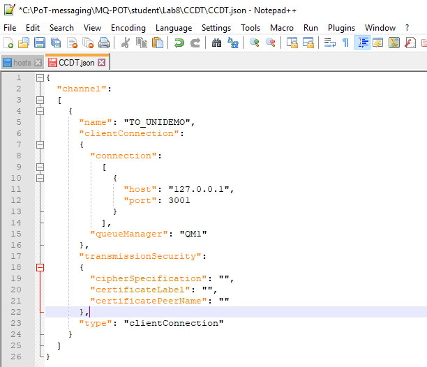This screenshot has width=427, height=367.
Task: Open the Encoding menu
Action: [x=128, y=28]
